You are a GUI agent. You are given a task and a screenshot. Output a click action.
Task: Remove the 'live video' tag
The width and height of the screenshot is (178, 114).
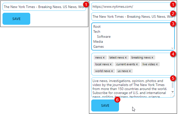tap(157, 64)
